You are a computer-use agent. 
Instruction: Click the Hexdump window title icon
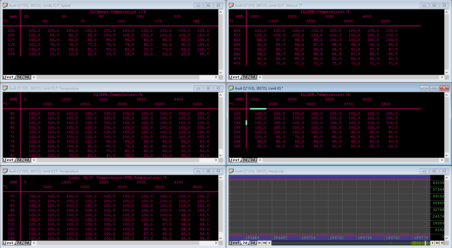(x=231, y=171)
